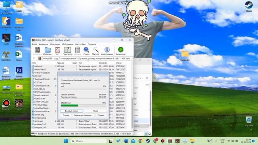Image resolution: width=258 pixels, height=145 pixels.
Task: Select the vorbis.dll file row
Action: [79, 66]
